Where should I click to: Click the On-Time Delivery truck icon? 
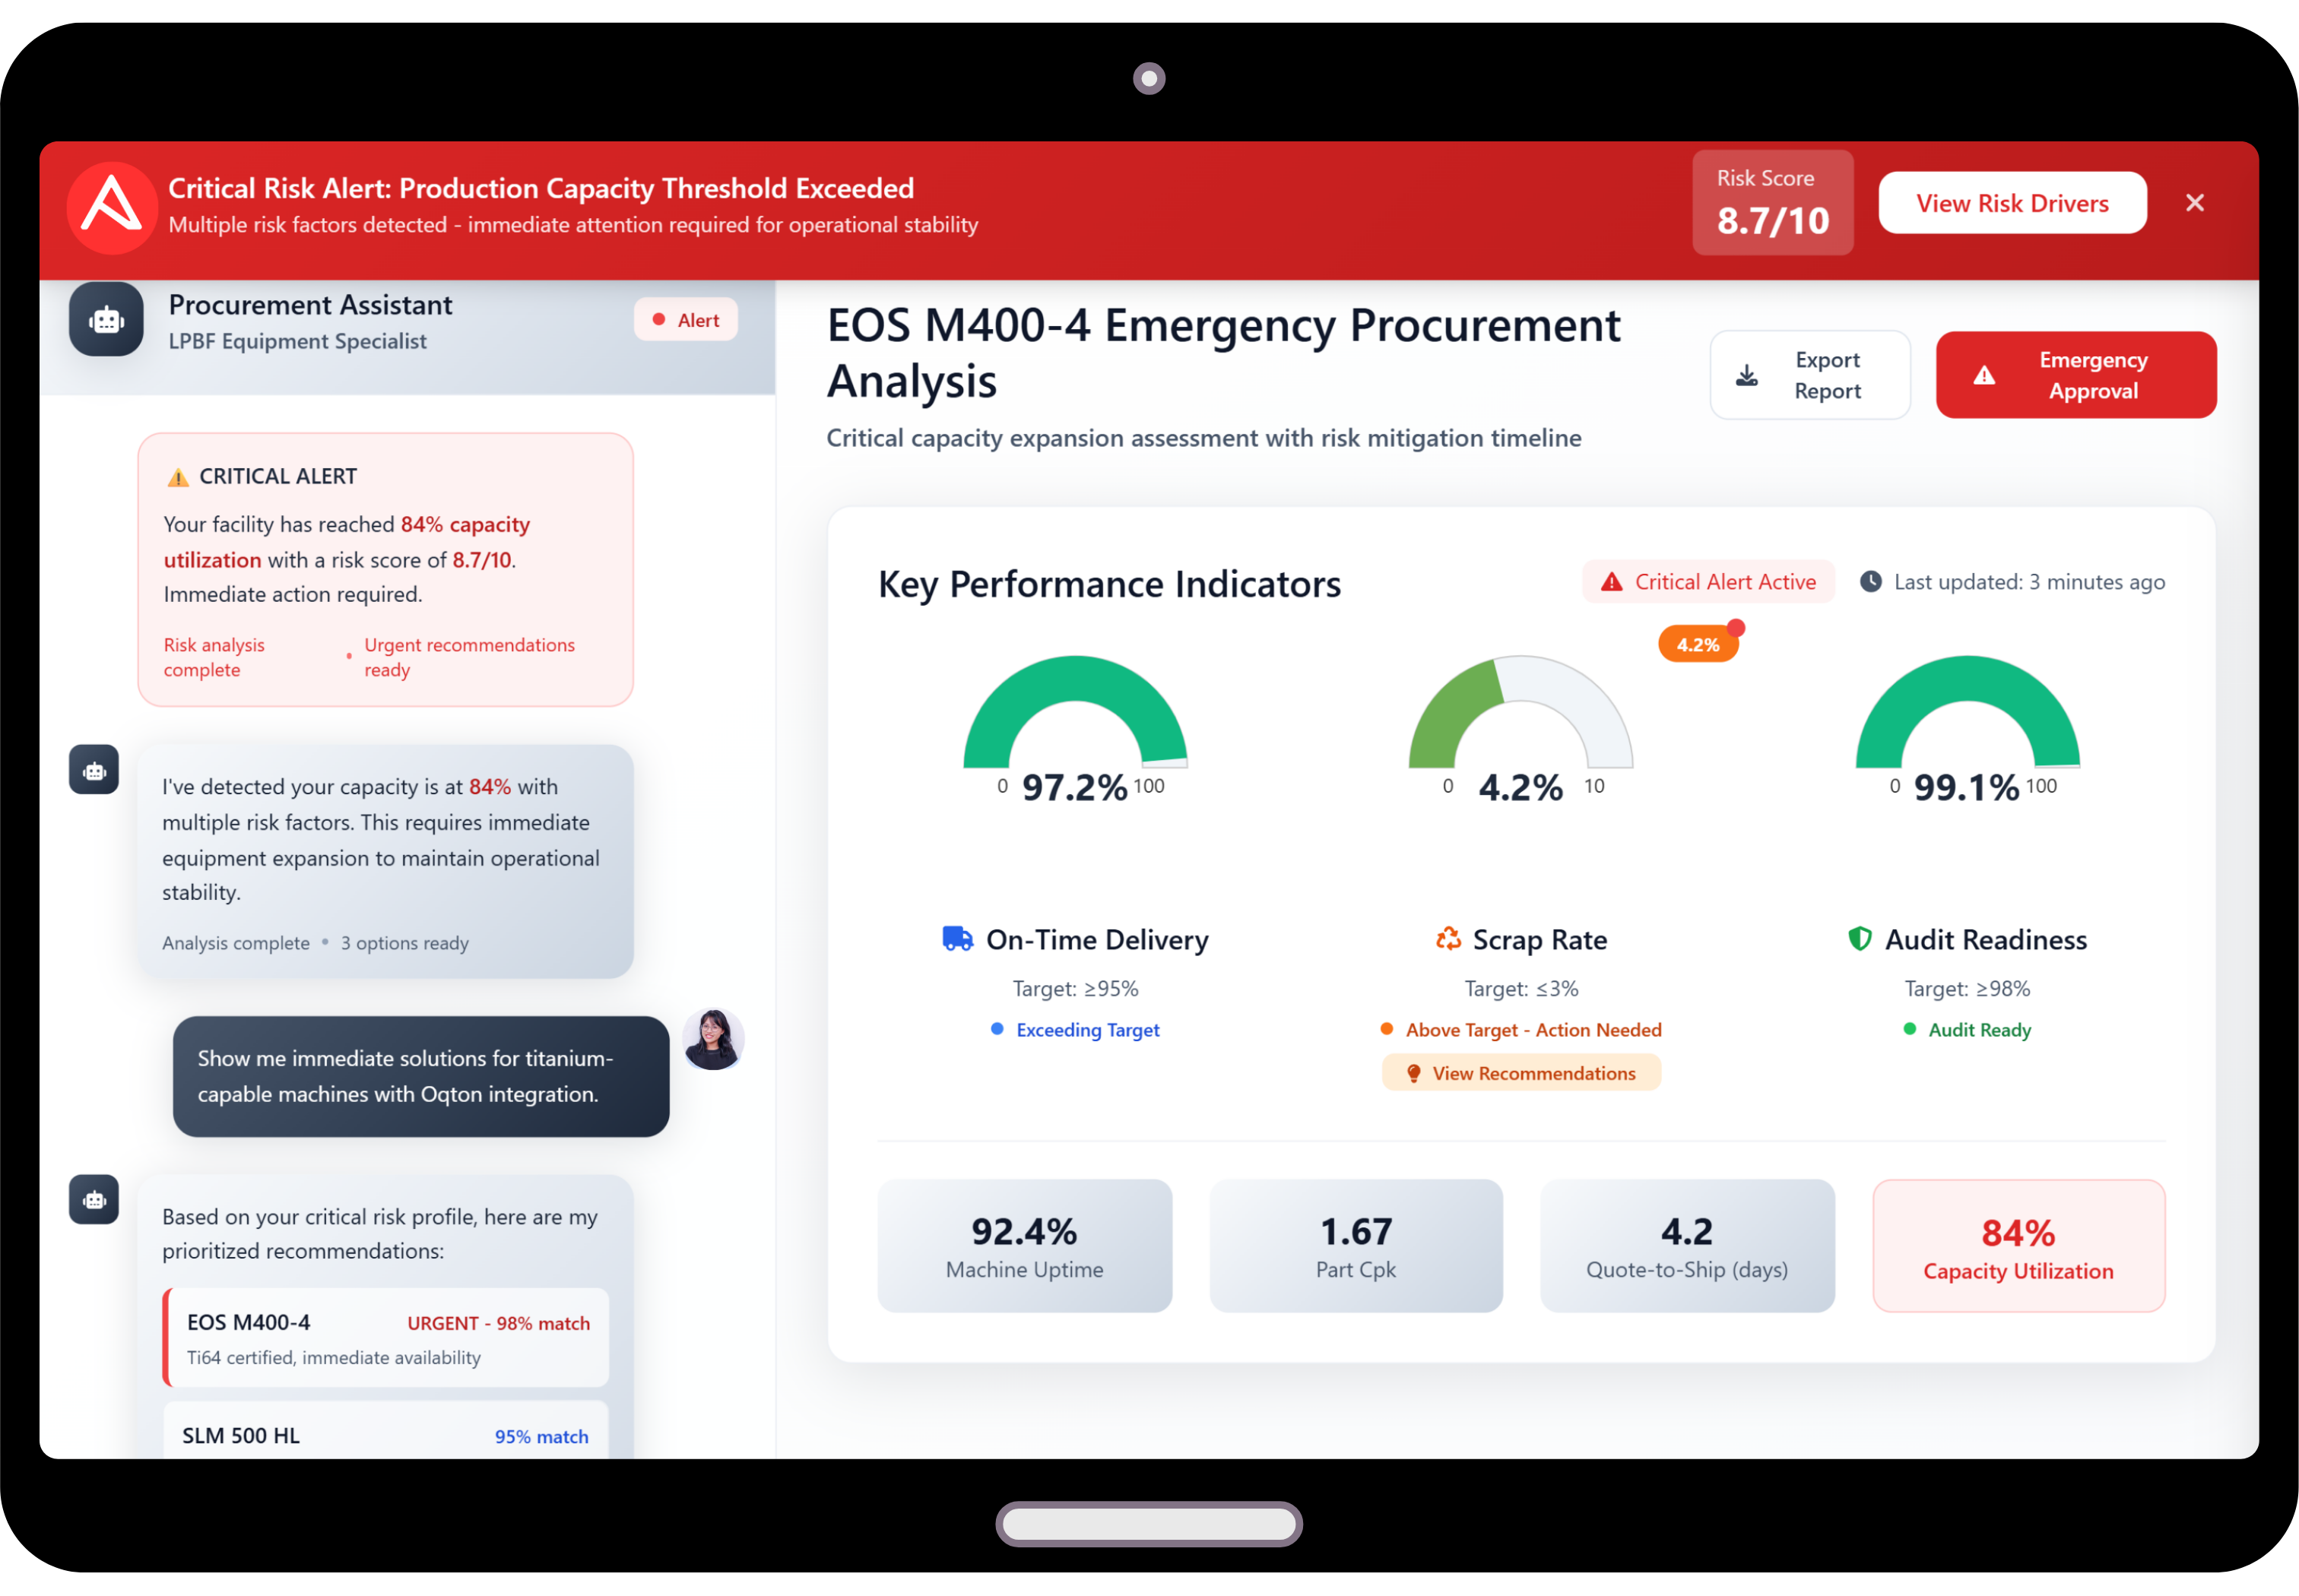tap(957, 939)
